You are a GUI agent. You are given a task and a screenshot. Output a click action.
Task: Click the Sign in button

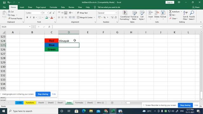point(170,2)
